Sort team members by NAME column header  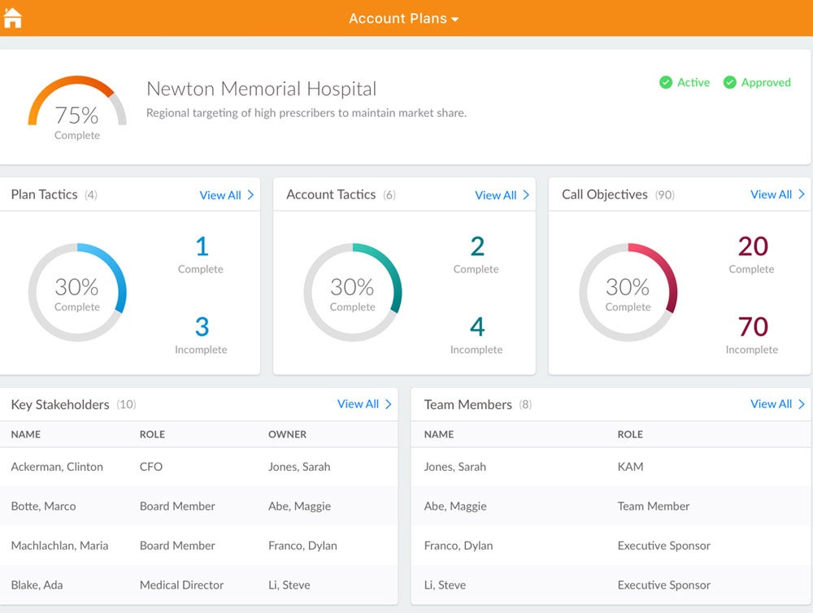[439, 434]
